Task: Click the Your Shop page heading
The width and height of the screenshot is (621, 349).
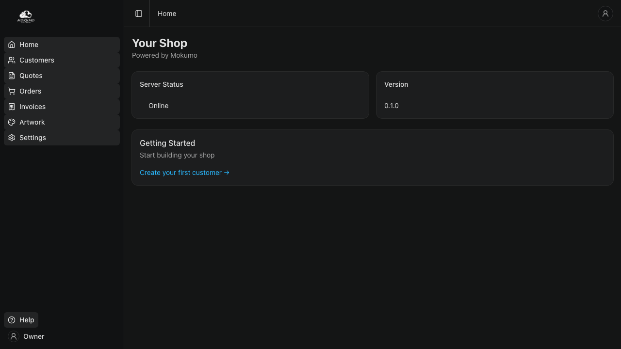Action: (160, 43)
